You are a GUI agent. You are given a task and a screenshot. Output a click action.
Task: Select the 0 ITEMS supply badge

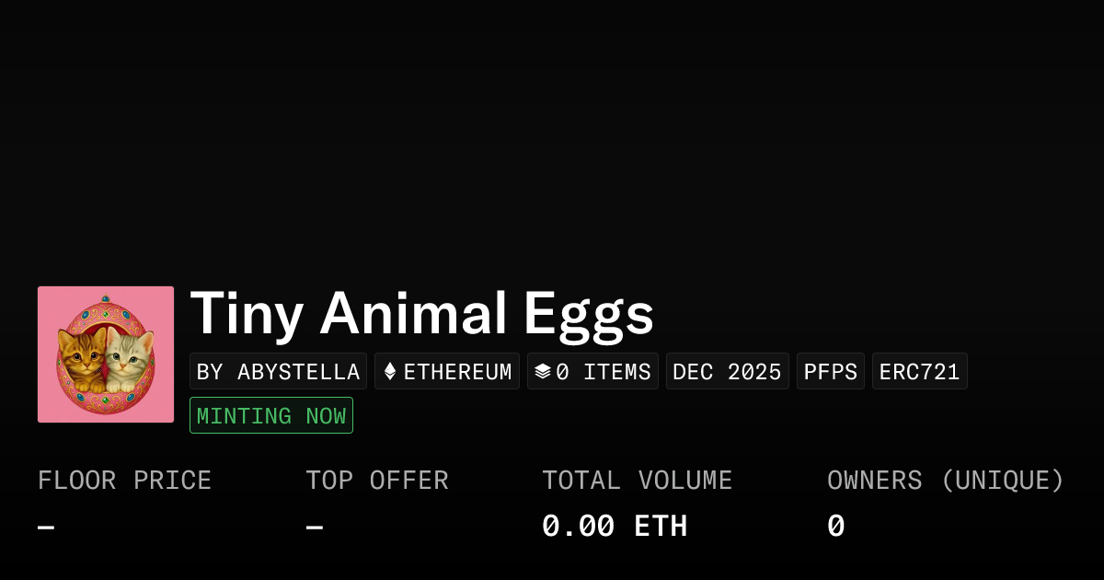[592, 371]
